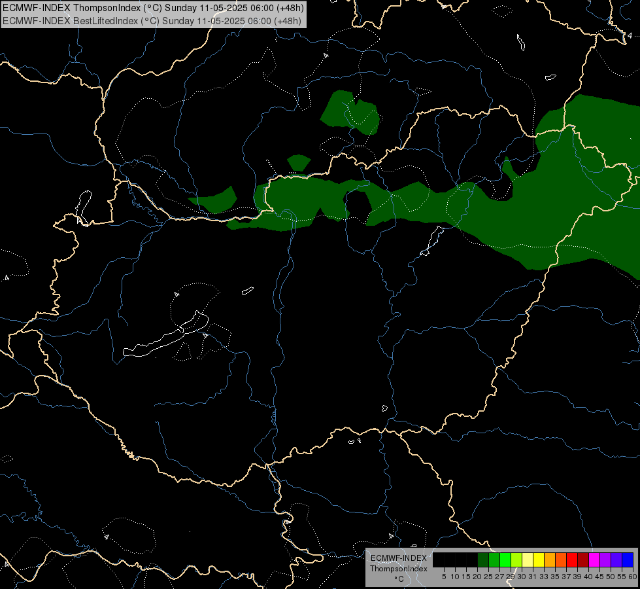This screenshot has width=640, height=589.
Task: Pick the pale yellow 30–31 legend swatch
Action: point(528,560)
